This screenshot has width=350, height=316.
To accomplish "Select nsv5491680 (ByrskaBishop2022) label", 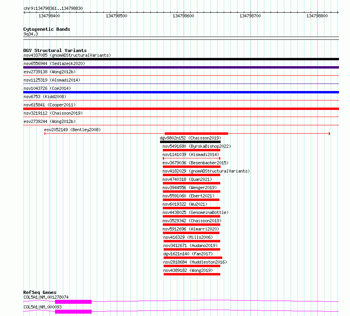I will pyautogui.click(x=197, y=146).
